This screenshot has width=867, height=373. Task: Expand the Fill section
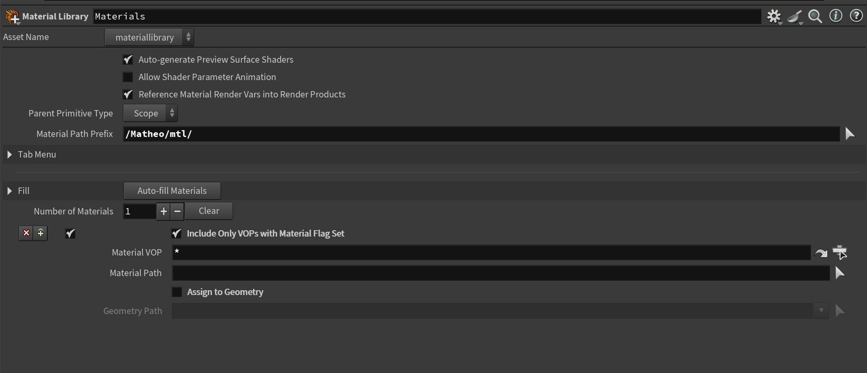tap(9, 191)
